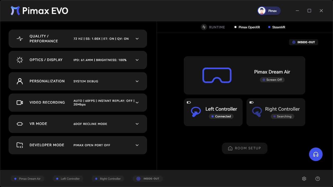Click the "AUTO | 60FPS | INSTANT REPLAY" summary text

tap(104, 103)
